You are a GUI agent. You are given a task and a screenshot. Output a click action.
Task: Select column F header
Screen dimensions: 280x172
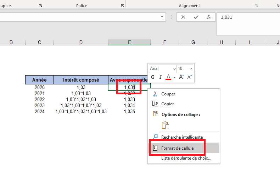pyautogui.click(x=165, y=42)
